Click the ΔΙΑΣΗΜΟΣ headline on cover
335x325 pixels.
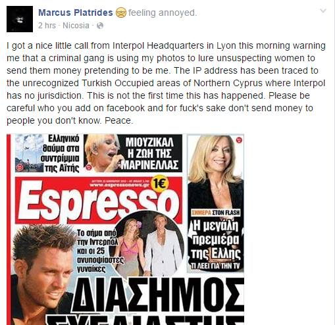[159, 295]
